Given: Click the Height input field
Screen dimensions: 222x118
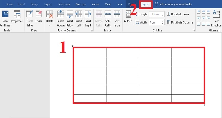Looking at the screenshot, I should coord(155,14).
